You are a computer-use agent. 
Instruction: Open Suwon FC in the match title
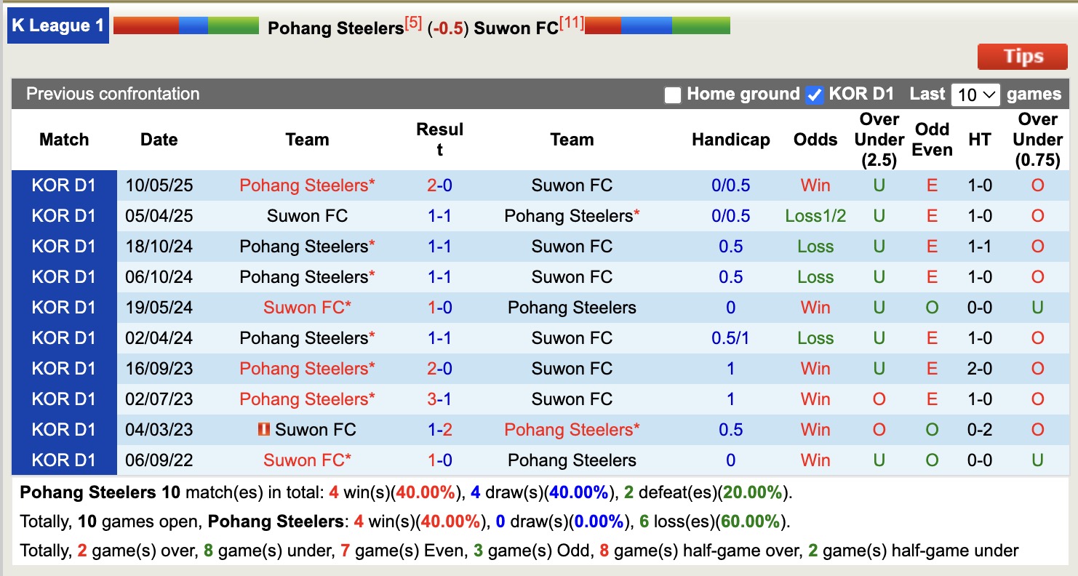[516, 28]
